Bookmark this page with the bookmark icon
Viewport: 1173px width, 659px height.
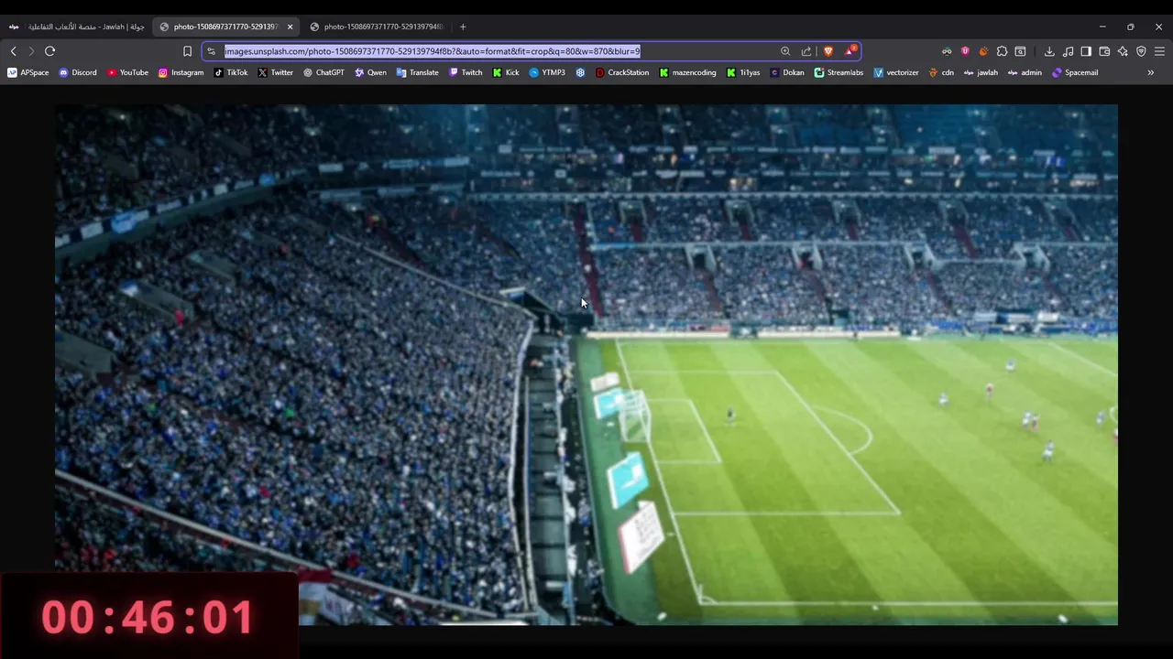(187, 51)
